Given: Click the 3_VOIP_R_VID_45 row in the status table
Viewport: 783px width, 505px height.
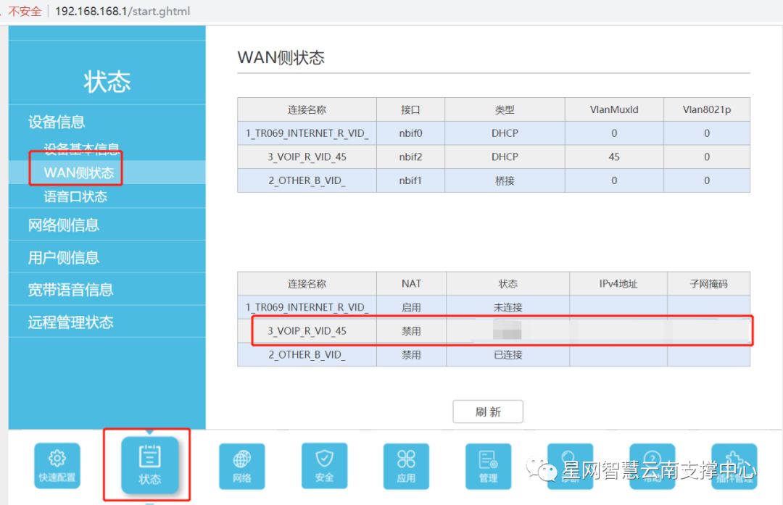Looking at the screenshot, I should point(307,331).
